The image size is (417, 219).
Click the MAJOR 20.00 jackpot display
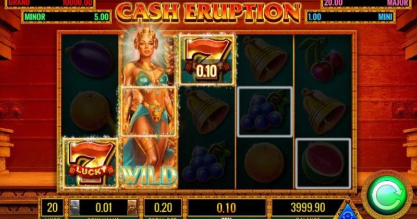[x=366, y=4]
